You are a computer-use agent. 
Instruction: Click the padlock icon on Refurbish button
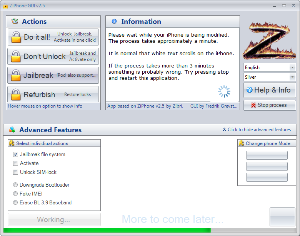pos(16,94)
